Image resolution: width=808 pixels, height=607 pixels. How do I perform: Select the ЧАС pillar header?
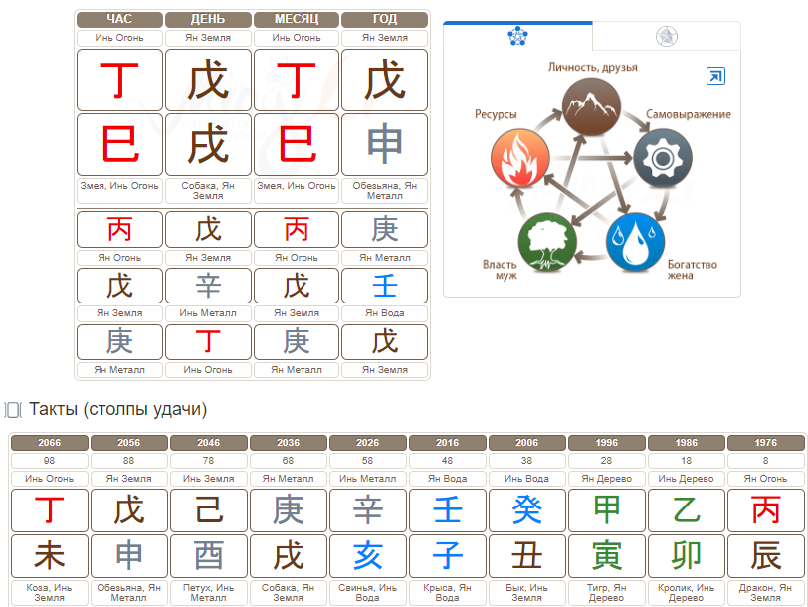(119, 19)
